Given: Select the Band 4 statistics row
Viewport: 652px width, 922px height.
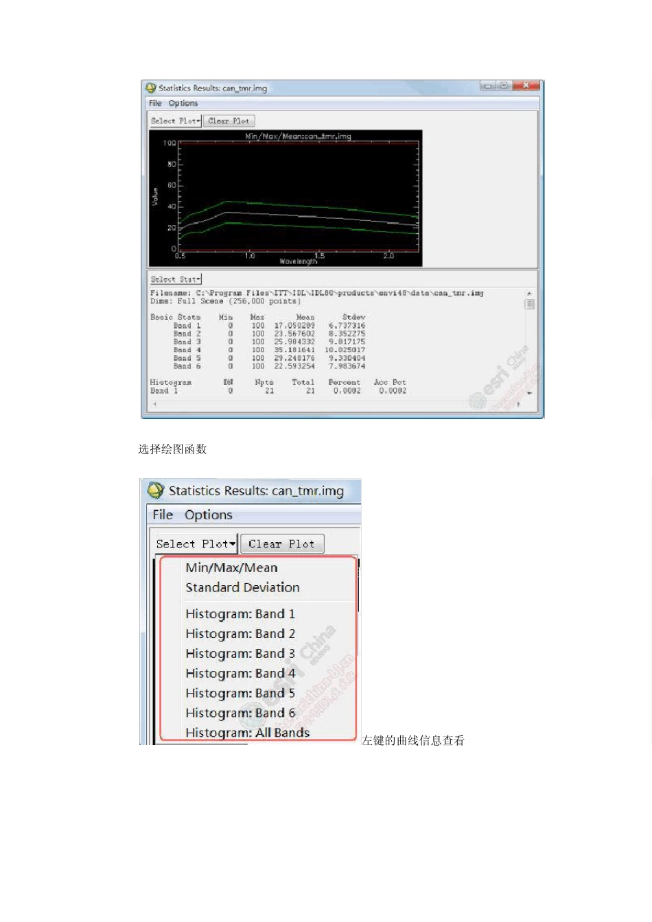Looking at the screenshot, I should click(x=269, y=350).
